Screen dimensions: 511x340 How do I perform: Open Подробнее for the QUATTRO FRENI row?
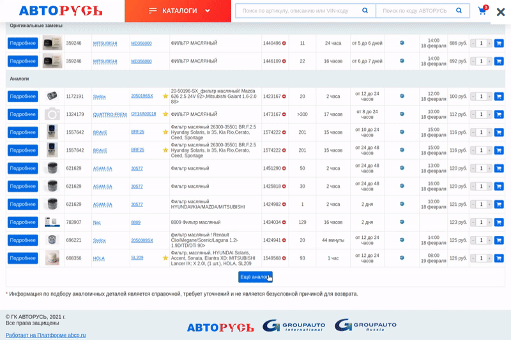point(22,114)
